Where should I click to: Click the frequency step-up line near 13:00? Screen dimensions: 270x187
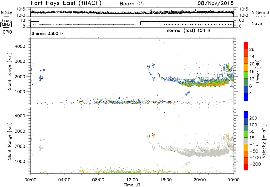141,23
